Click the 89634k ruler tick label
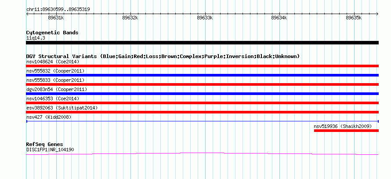391x179 pixels. click(279, 18)
